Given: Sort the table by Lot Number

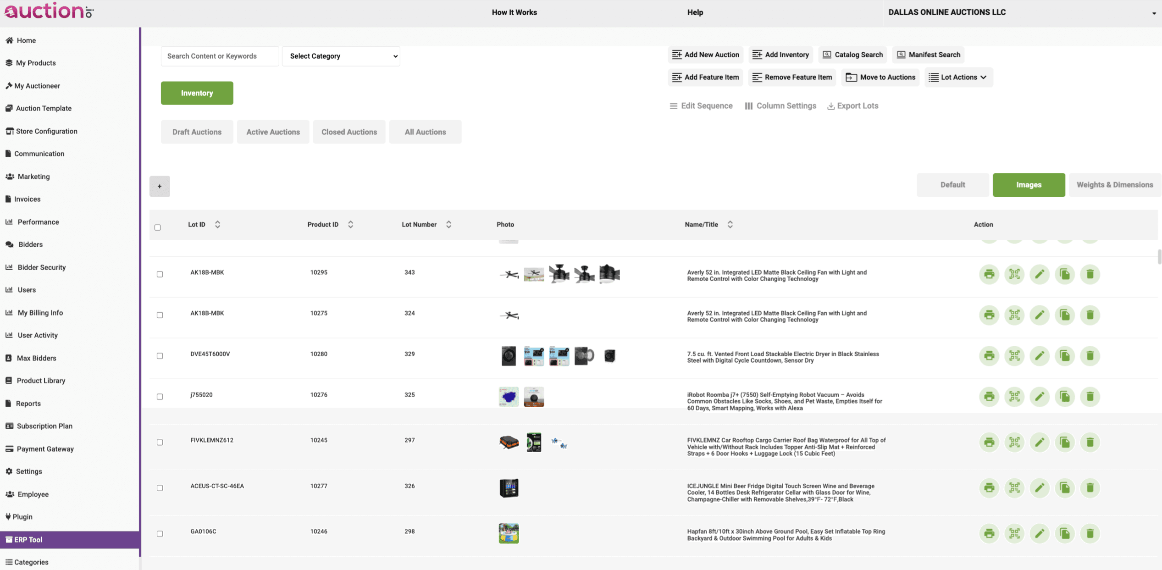Looking at the screenshot, I should click(448, 224).
